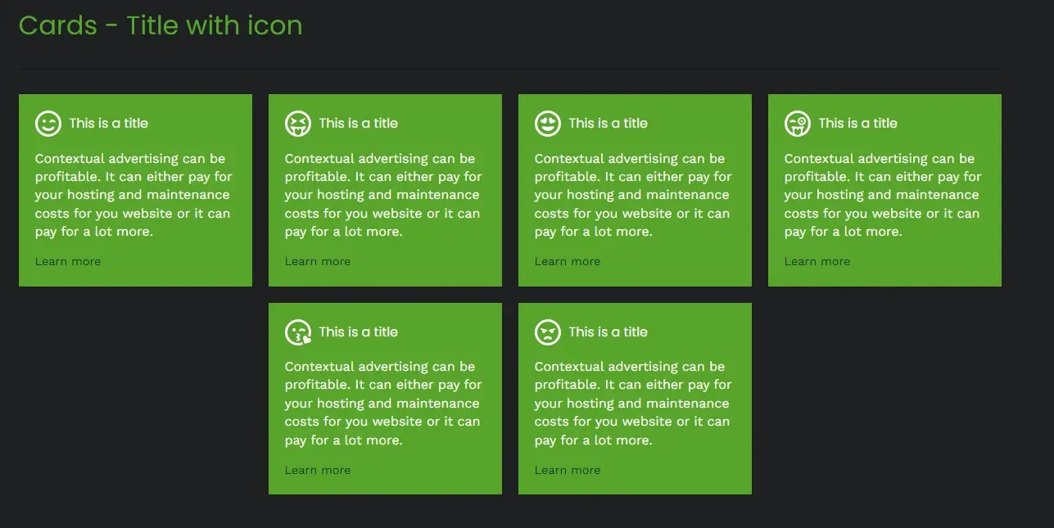Click the kissing face with heart icon
1054x528 pixels.
[297, 332]
